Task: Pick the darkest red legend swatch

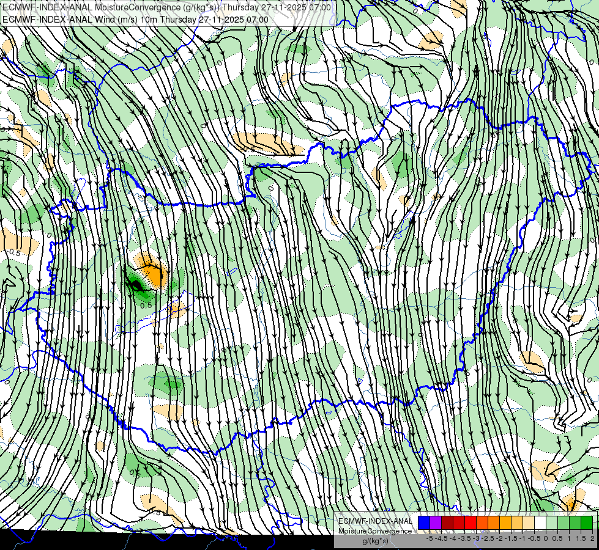Action: [447, 522]
